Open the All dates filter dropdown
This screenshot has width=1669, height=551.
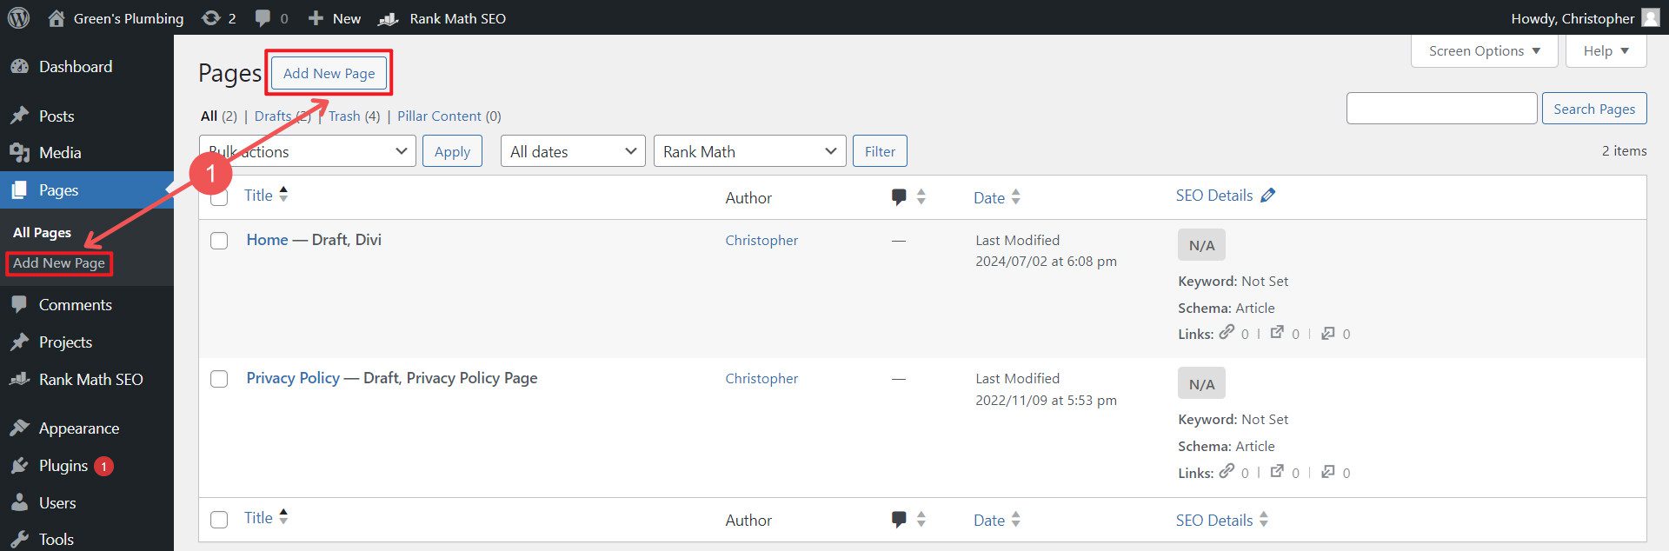click(x=573, y=151)
